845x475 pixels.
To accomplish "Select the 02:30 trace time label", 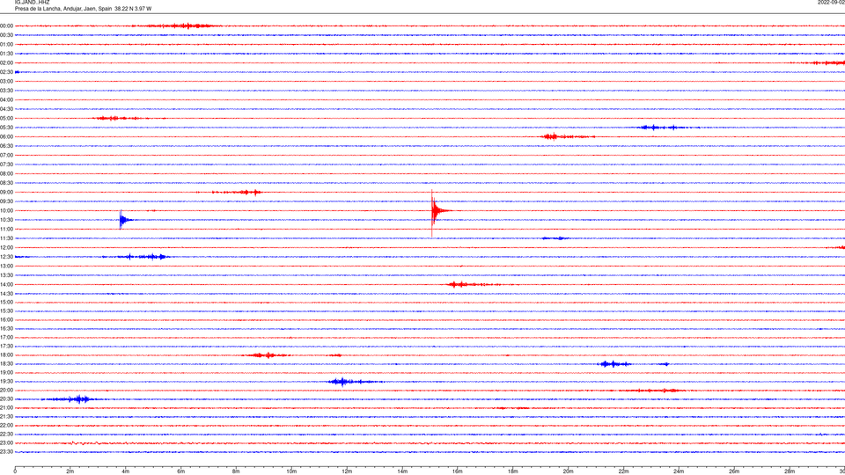I will [6, 72].
